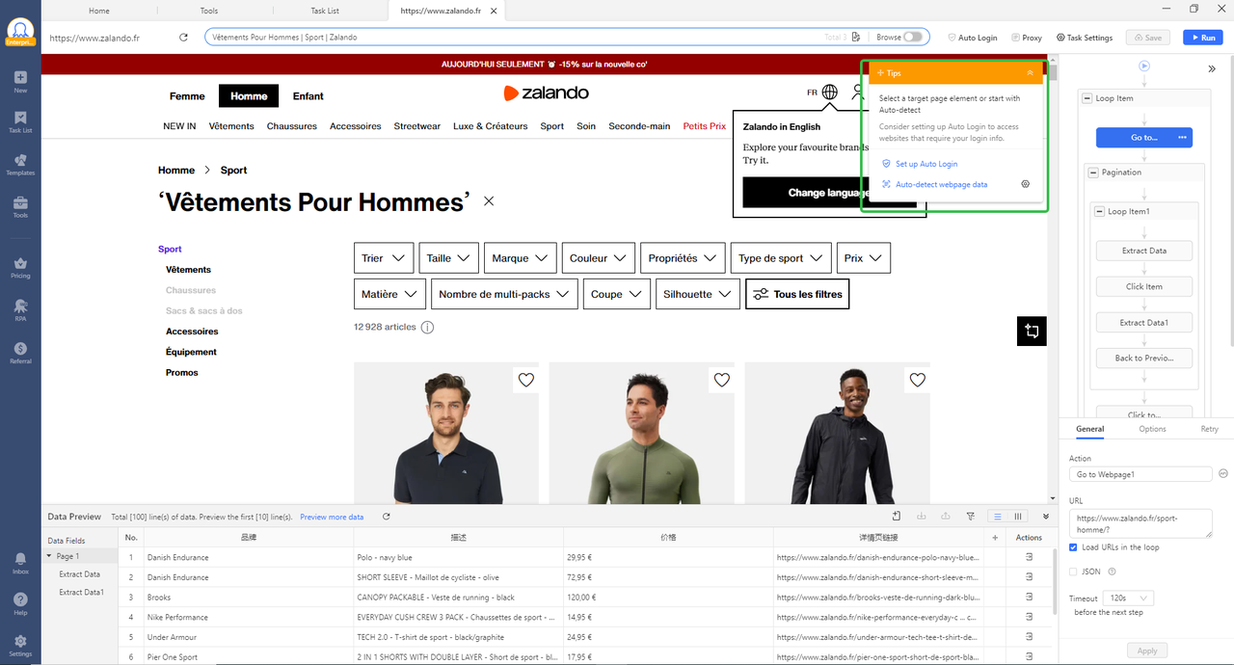The image size is (1234, 665).
Task: Add the black jacket to wishlist heart
Action: [x=918, y=380]
